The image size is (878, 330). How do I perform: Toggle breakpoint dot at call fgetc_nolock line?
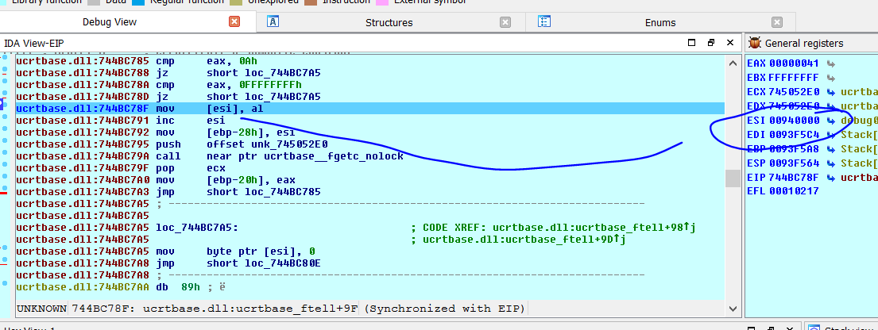(6, 156)
